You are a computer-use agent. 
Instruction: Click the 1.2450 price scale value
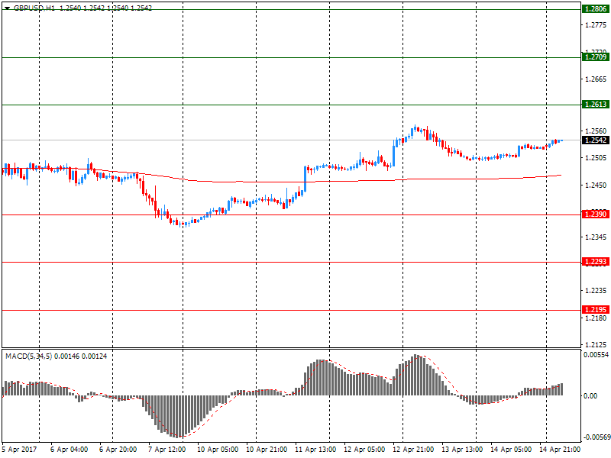click(596, 185)
